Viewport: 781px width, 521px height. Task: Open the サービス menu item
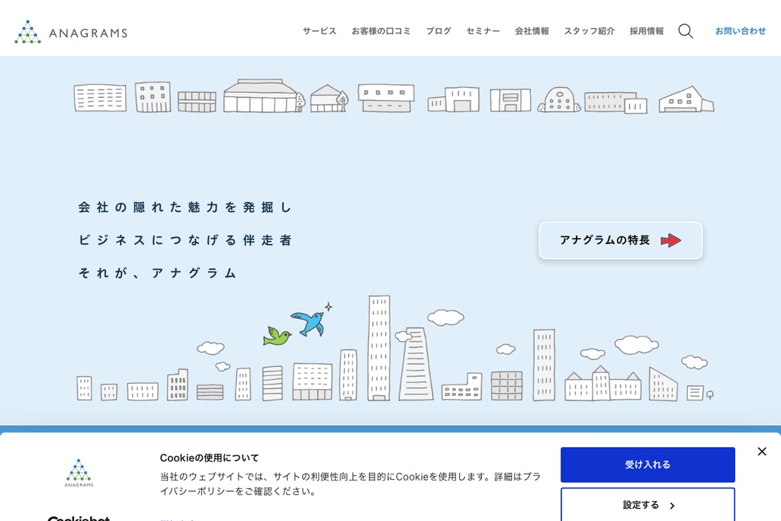point(320,31)
